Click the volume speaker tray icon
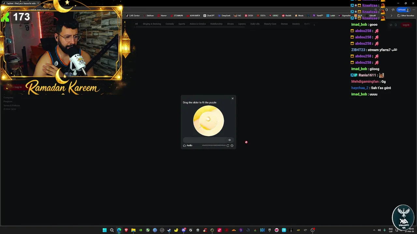This screenshot has width=417, height=234. pyautogui.click(x=379, y=230)
